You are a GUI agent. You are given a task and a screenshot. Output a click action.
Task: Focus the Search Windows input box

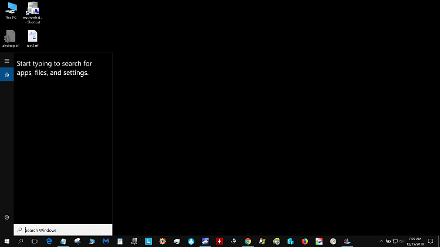63,230
